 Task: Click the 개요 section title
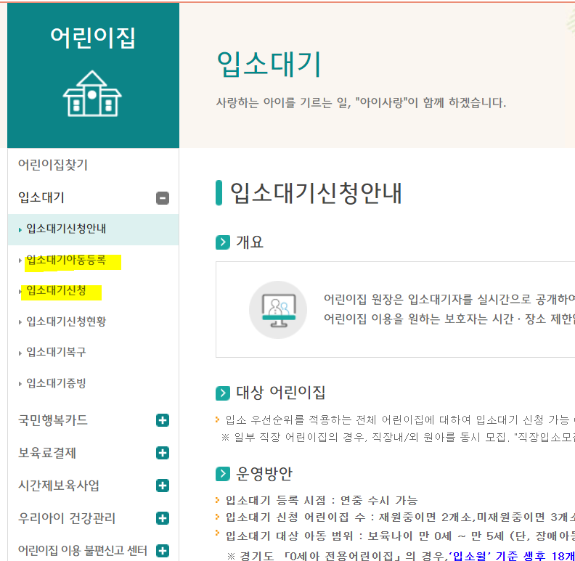(249, 242)
